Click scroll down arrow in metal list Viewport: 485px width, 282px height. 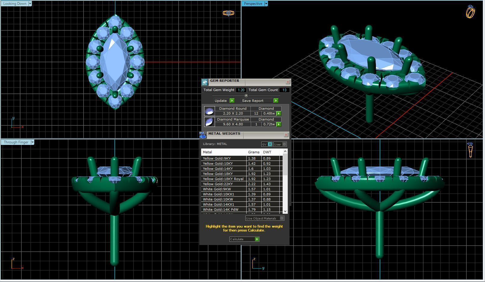[285, 211]
